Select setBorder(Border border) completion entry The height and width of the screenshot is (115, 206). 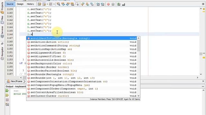click(x=81, y=67)
